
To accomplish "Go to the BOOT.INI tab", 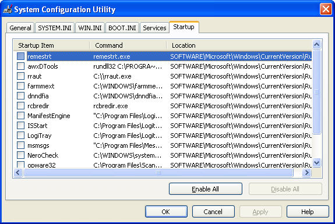I will tap(122, 28).
